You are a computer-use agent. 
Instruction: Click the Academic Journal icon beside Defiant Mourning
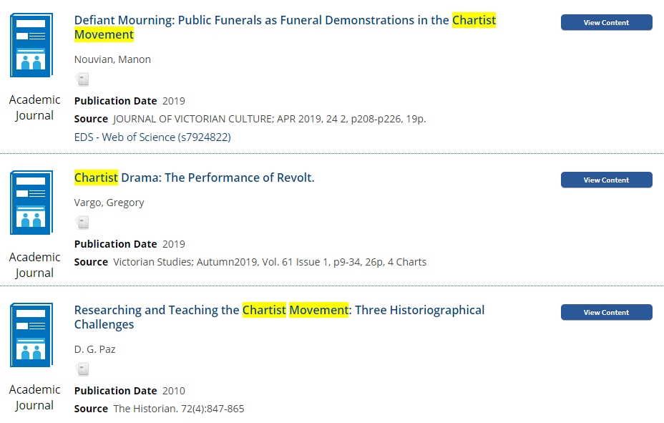(31, 45)
